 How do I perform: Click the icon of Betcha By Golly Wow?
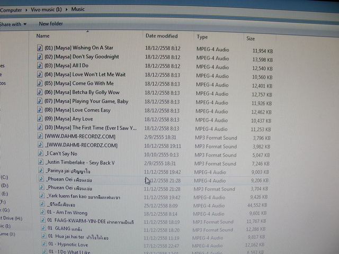(40, 92)
